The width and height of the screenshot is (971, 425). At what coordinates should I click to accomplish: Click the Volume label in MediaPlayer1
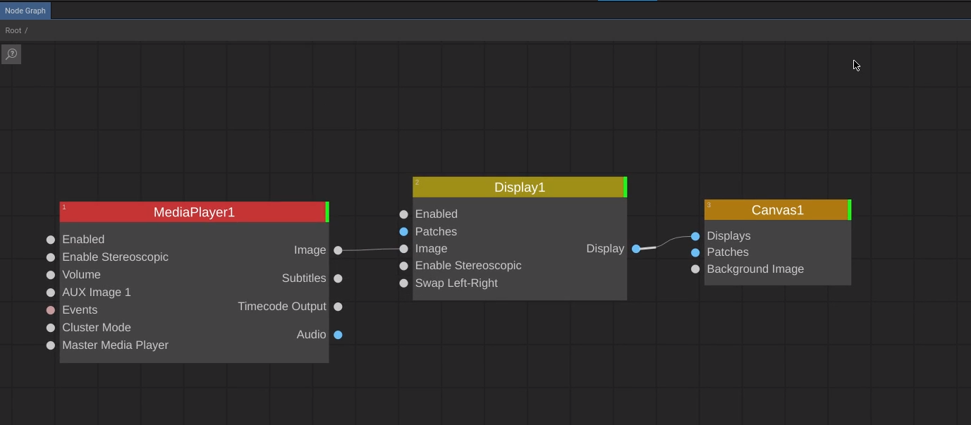81,275
